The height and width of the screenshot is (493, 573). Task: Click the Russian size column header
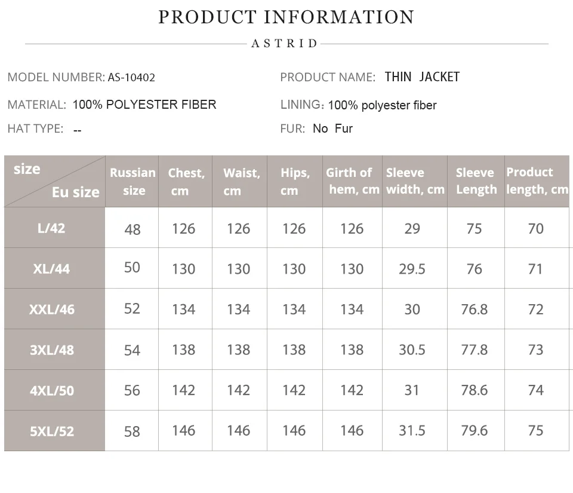click(133, 181)
